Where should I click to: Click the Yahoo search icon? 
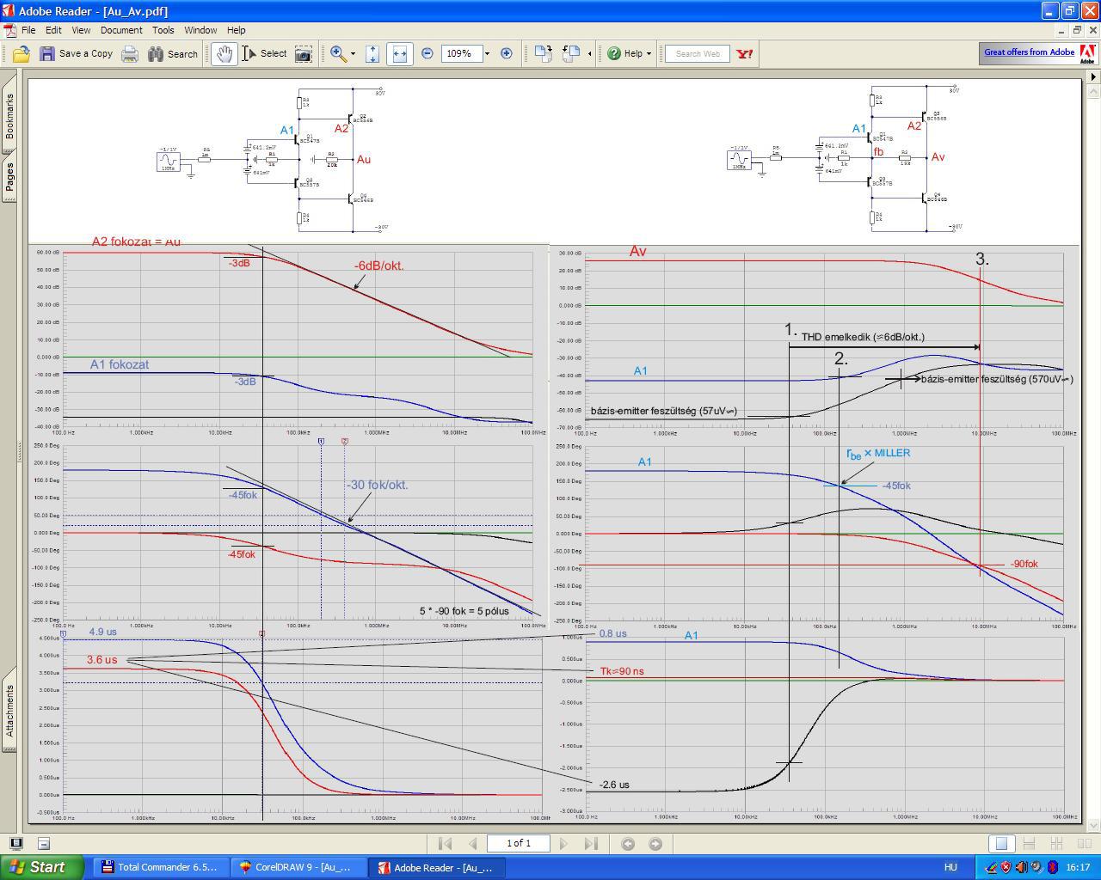pyautogui.click(x=745, y=53)
